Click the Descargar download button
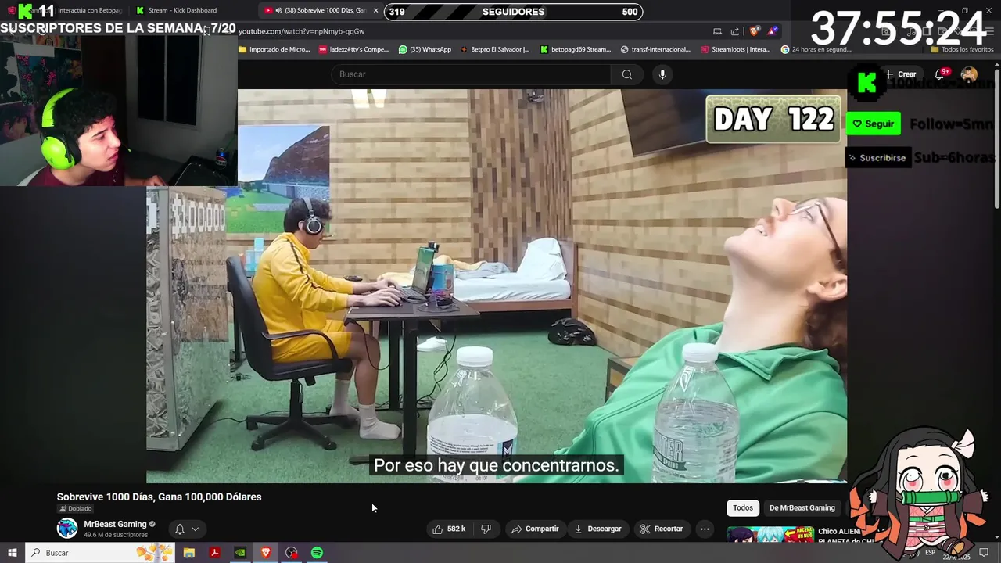1001x563 pixels. (x=597, y=529)
